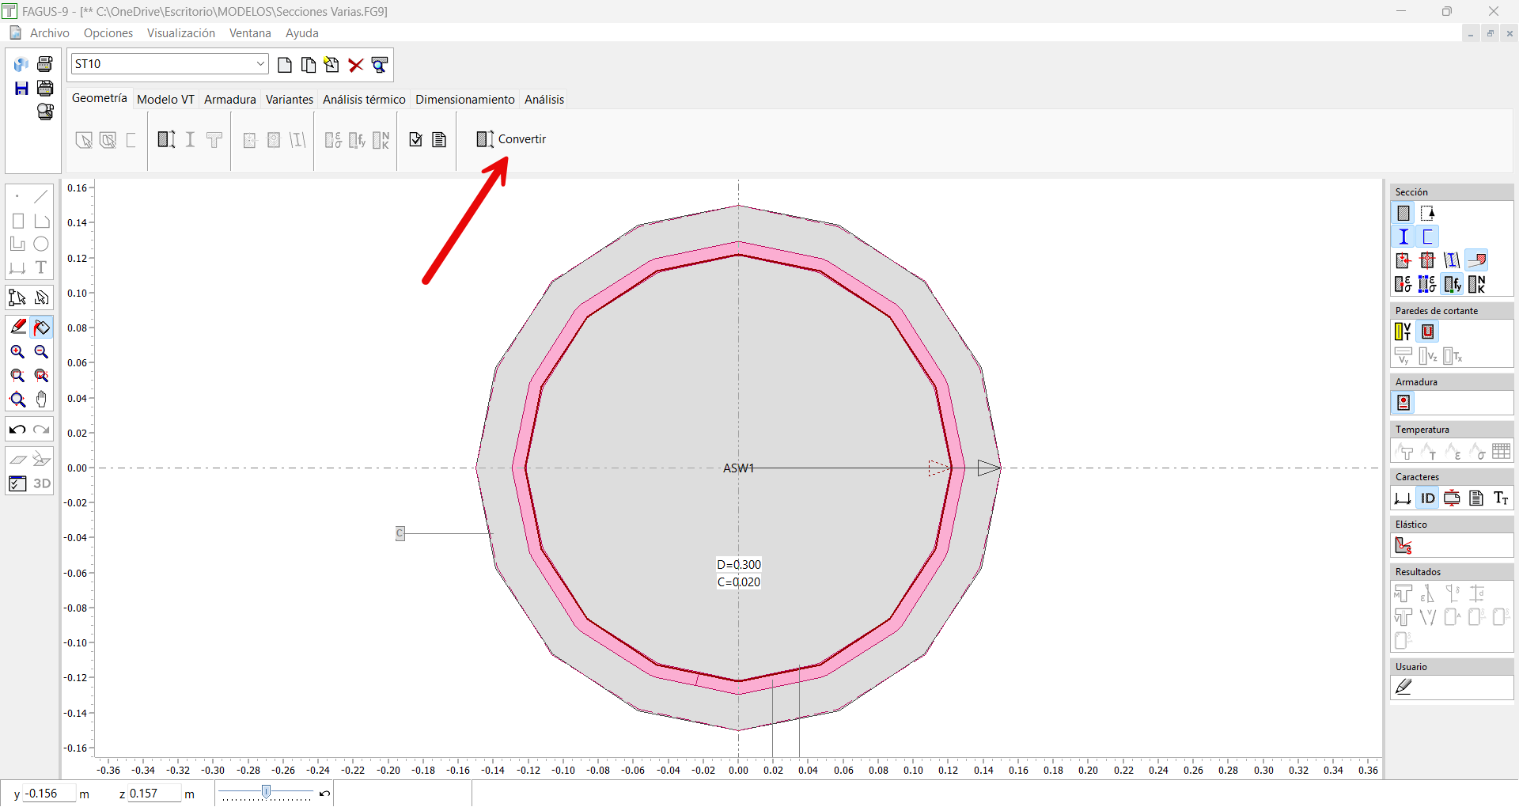Switch to the Armadura tab
Screen dimensions: 1519x807
(x=229, y=100)
